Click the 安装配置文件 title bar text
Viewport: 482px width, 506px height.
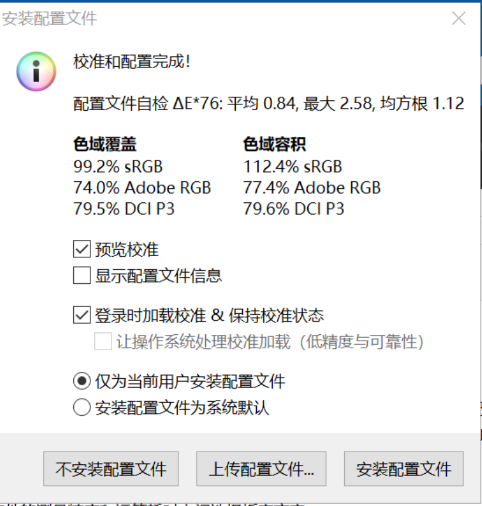[x=49, y=18]
